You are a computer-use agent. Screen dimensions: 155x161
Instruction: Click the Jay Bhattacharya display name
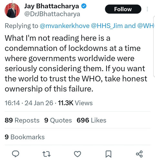(x=52, y=6)
